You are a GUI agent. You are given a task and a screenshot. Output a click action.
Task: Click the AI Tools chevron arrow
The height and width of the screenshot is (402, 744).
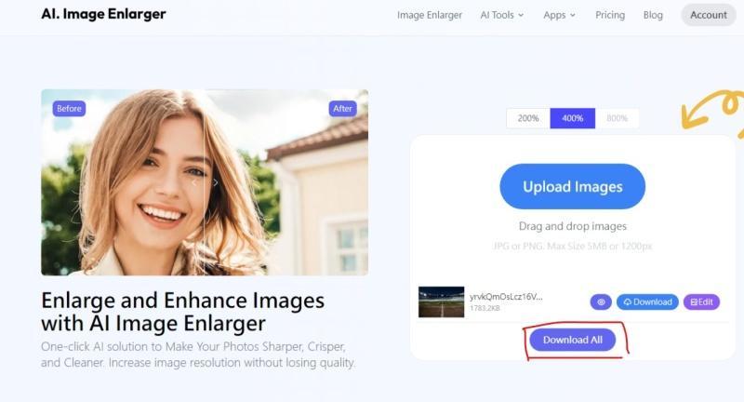521,15
